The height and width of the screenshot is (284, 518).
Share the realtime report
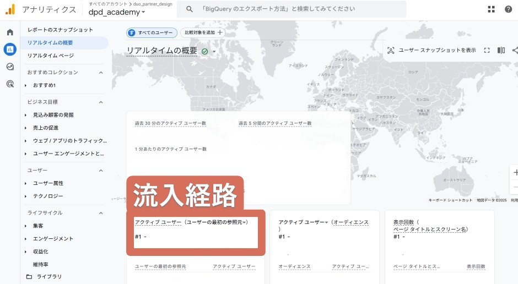(x=515, y=50)
